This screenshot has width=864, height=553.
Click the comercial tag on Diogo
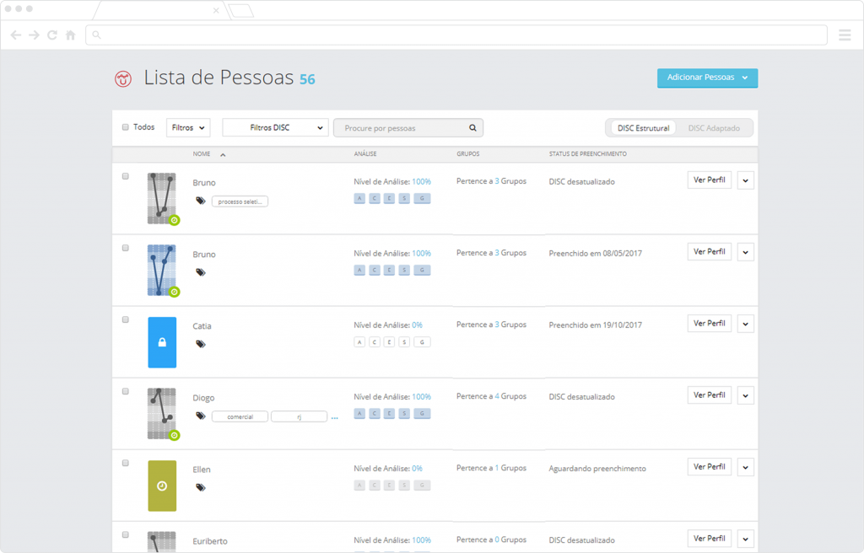[x=240, y=417]
